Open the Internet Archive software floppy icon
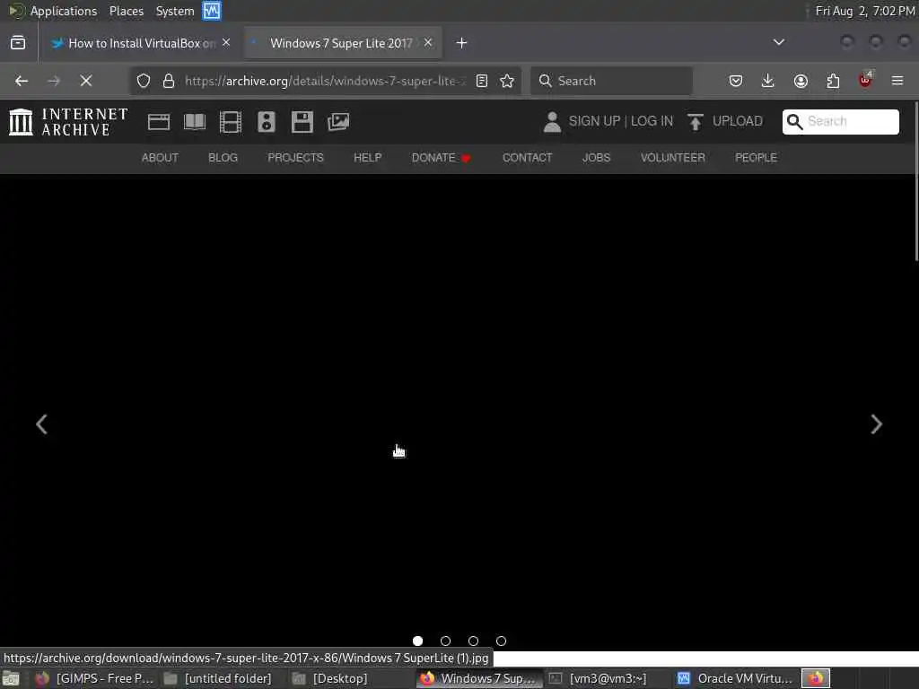 click(x=302, y=122)
